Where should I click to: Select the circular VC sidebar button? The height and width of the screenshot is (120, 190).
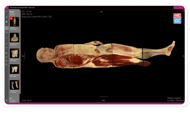tap(7, 28)
